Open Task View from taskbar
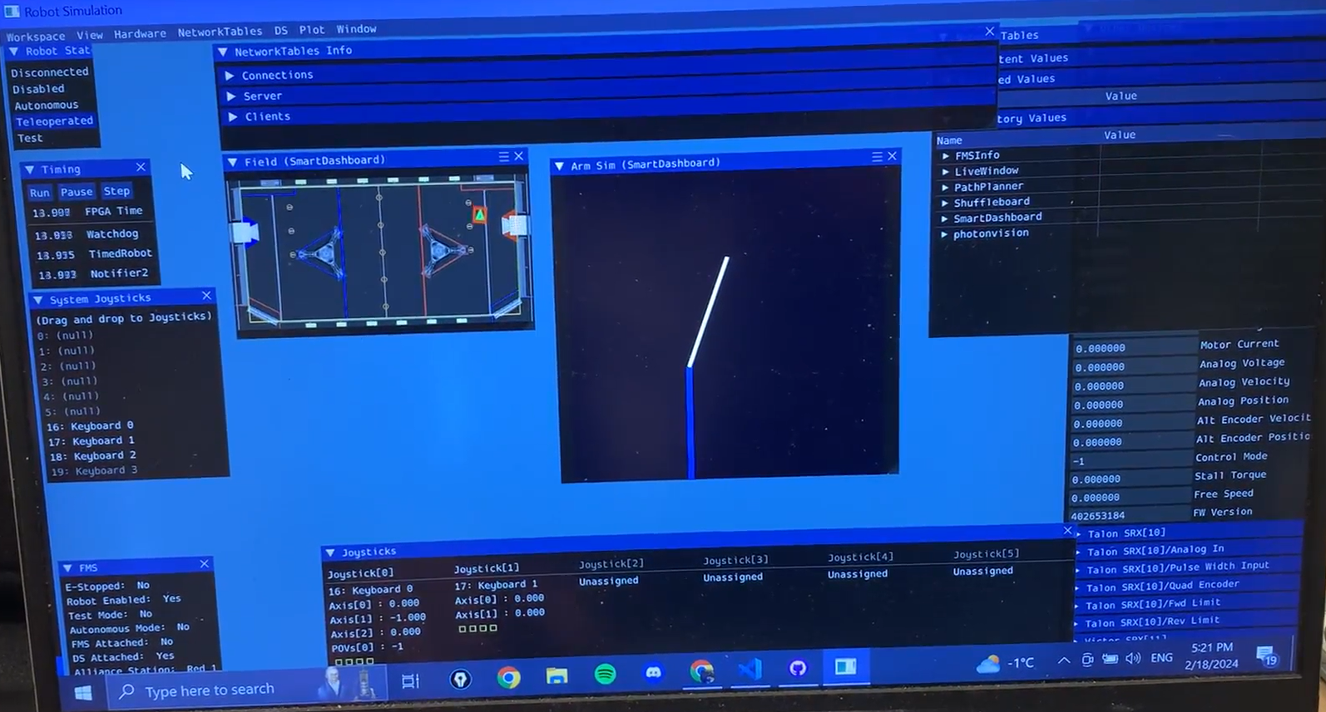The width and height of the screenshot is (1326, 712). tap(410, 681)
